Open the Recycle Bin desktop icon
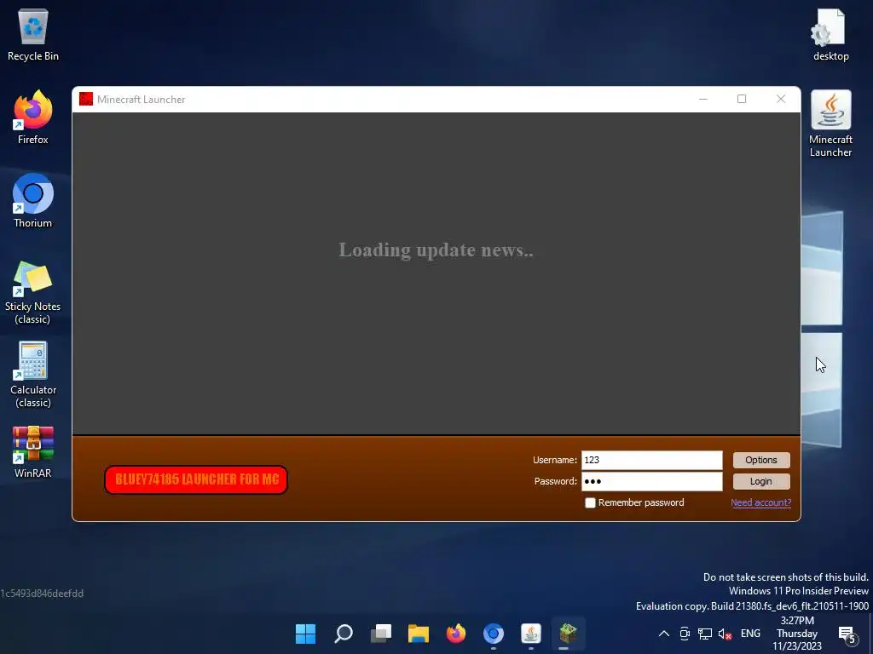873x654 pixels. tap(33, 35)
